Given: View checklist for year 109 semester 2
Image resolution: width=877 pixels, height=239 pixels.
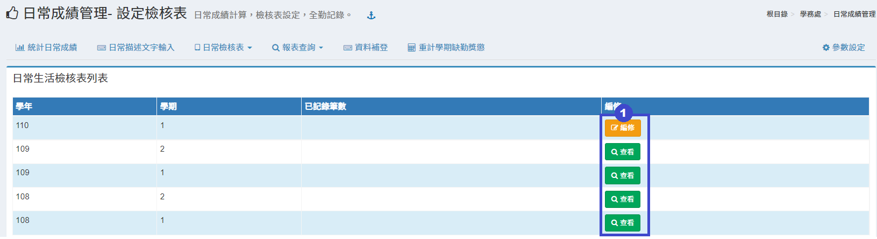Looking at the screenshot, I should tap(622, 152).
